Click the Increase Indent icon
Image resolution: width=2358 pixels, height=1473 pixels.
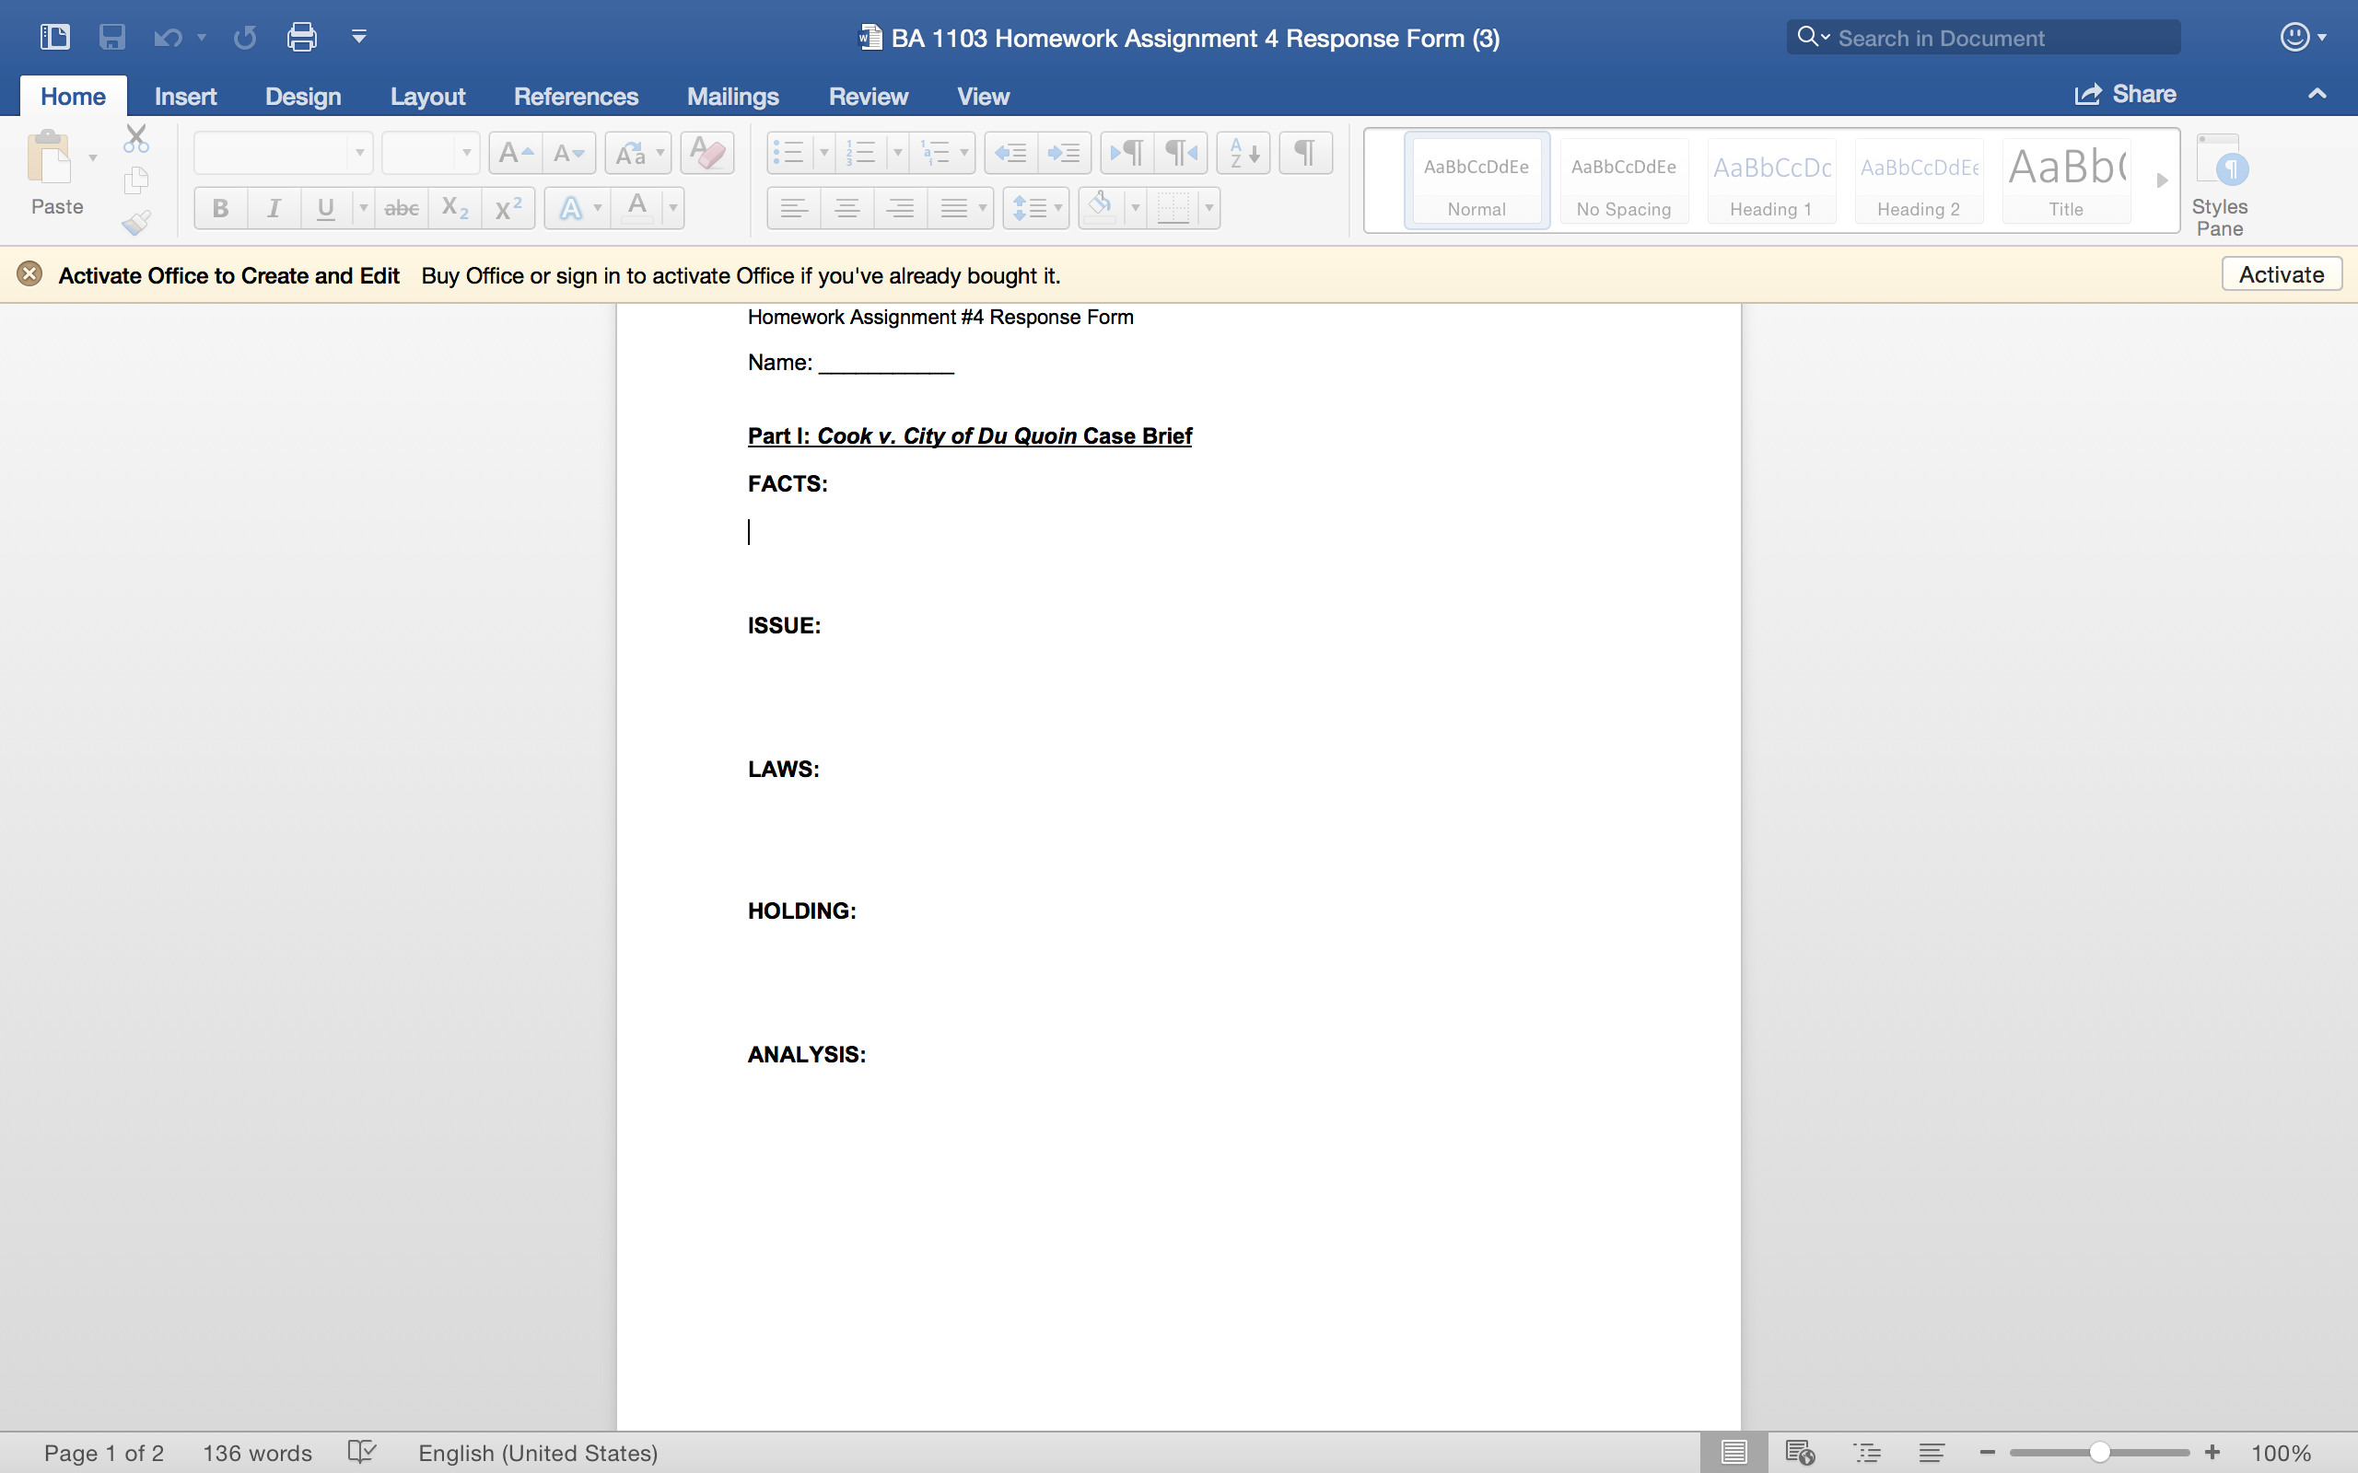click(1064, 153)
